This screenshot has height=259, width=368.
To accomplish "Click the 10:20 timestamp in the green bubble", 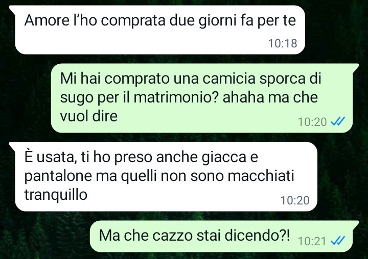I will 312,122.
